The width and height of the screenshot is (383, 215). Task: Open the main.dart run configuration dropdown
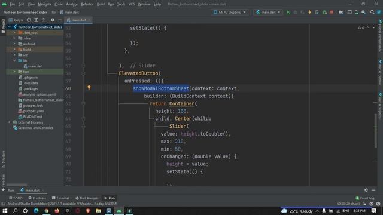268,12
